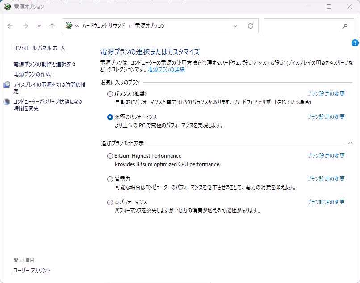
Task: Open コントロール パネル ホーム link
Action: [39, 48]
